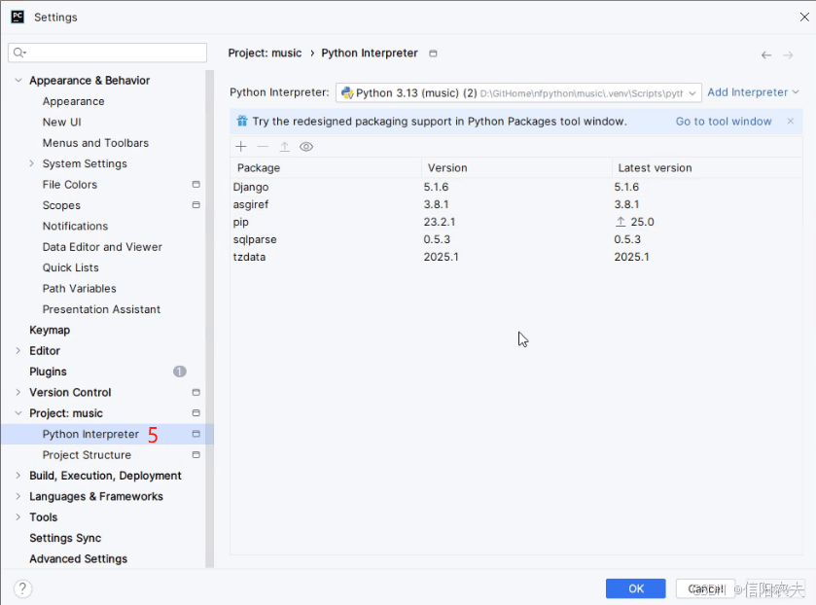
Task: Open Keymap settings
Action: coord(50,330)
